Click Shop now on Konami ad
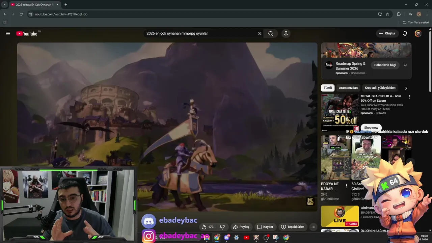This screenshot has width=432, height=243. [371, 128]
